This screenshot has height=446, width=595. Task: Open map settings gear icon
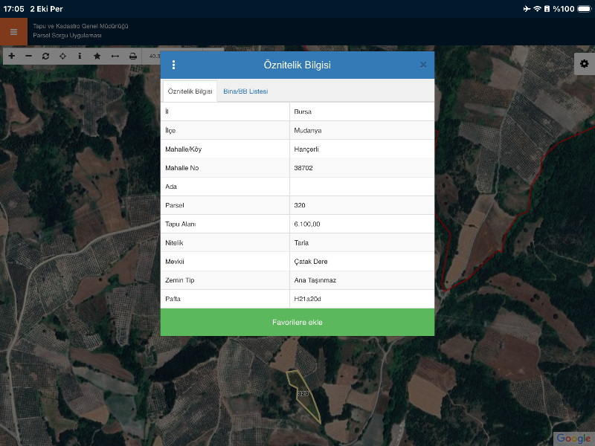(584, 64)
